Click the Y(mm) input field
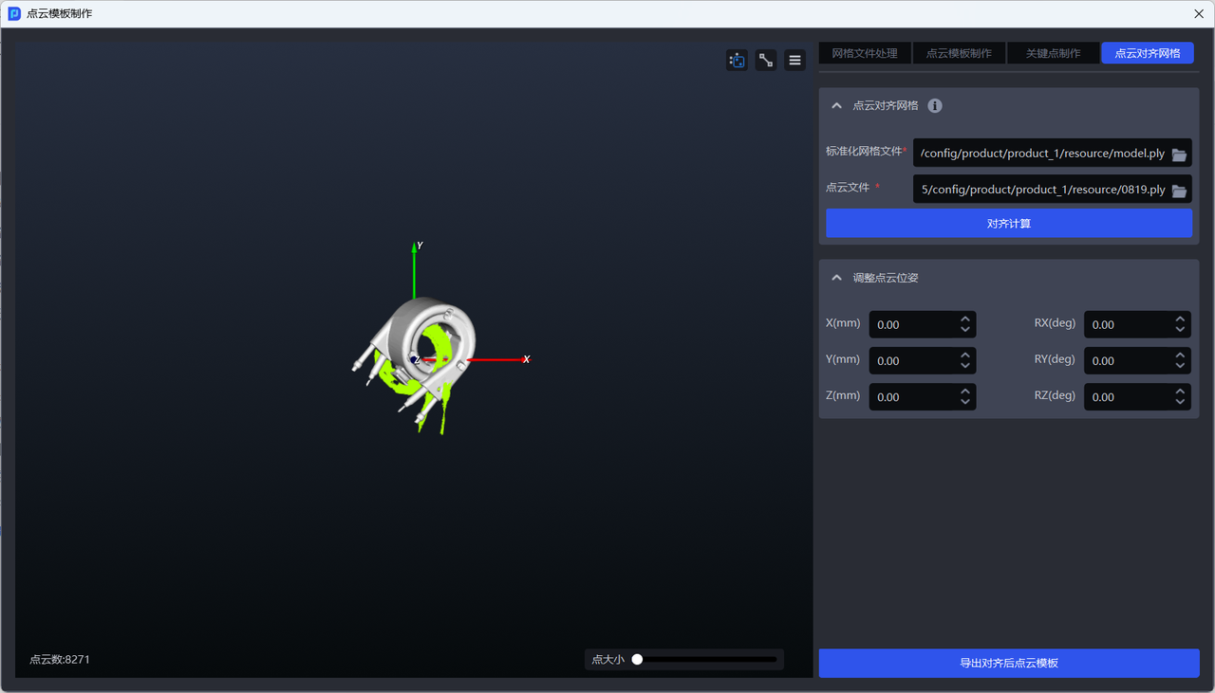 pos(911,361)
